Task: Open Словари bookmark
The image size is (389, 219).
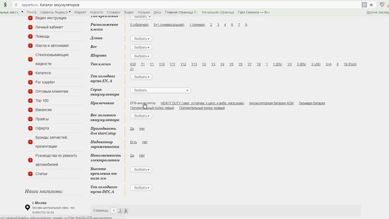Action: 114,12
